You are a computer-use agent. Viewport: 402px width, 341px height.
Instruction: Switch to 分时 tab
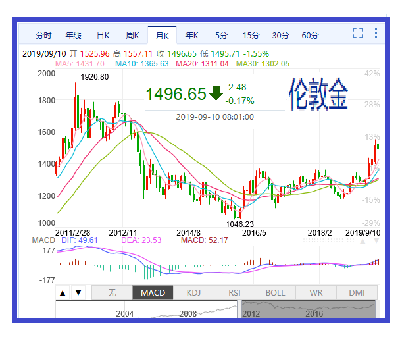coord(43,35)
